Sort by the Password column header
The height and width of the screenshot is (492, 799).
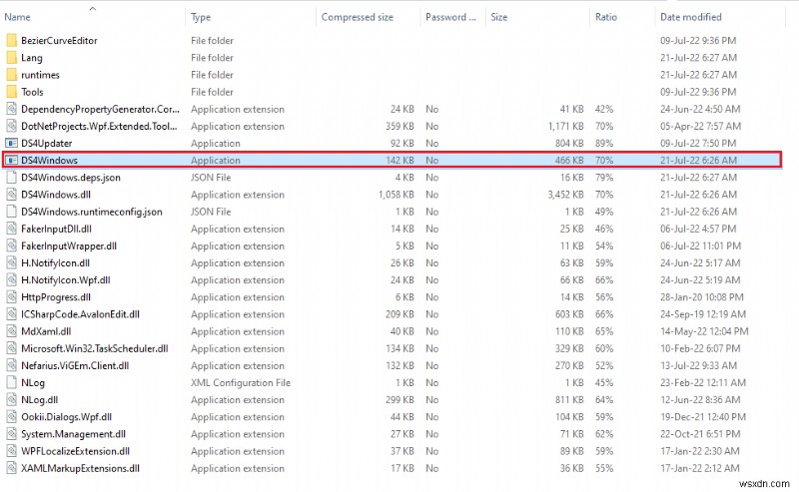click(x=451, y=17)
